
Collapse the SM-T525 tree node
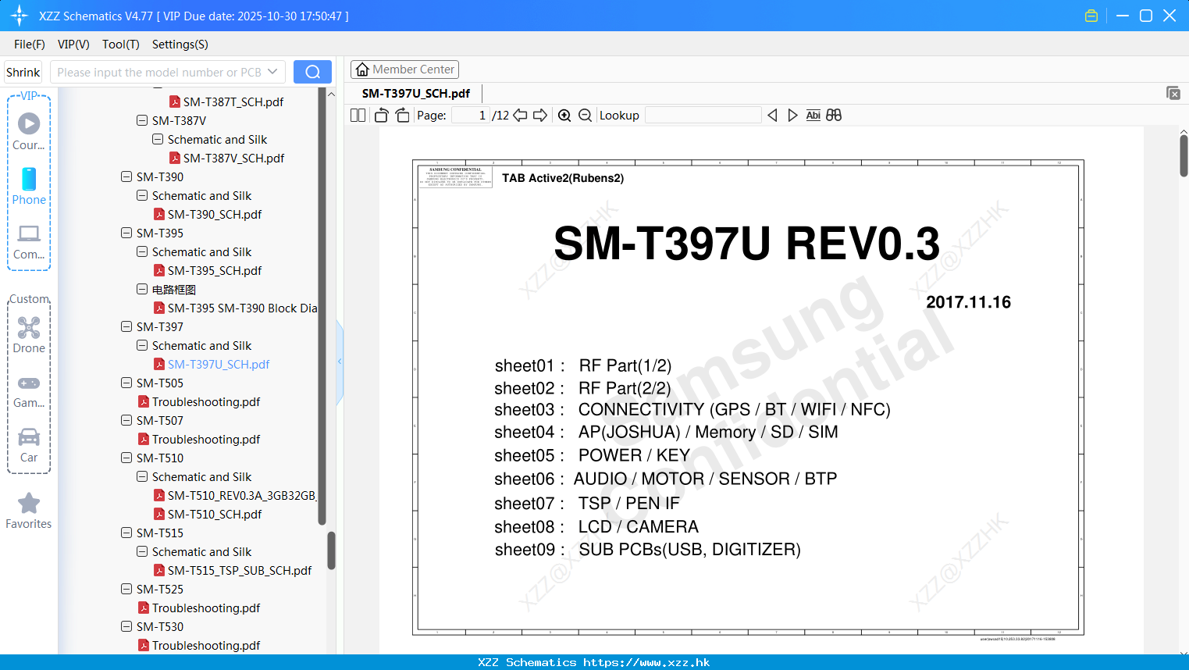point(126,589)
